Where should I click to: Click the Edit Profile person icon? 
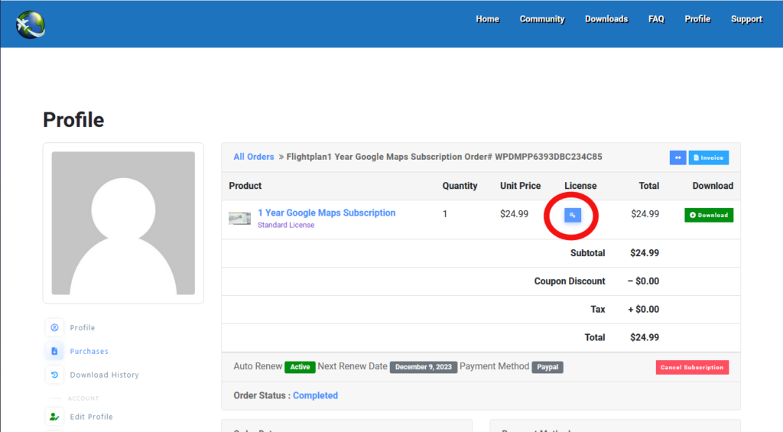tap(54, 417)
